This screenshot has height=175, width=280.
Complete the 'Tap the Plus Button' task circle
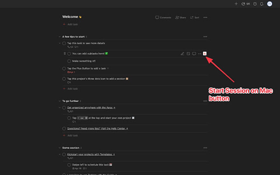coord(64,68)
